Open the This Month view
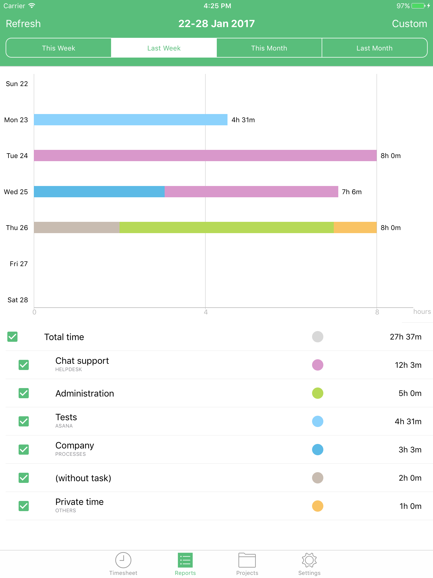Viewport: 433px width, 578px height. pos(269,48)
